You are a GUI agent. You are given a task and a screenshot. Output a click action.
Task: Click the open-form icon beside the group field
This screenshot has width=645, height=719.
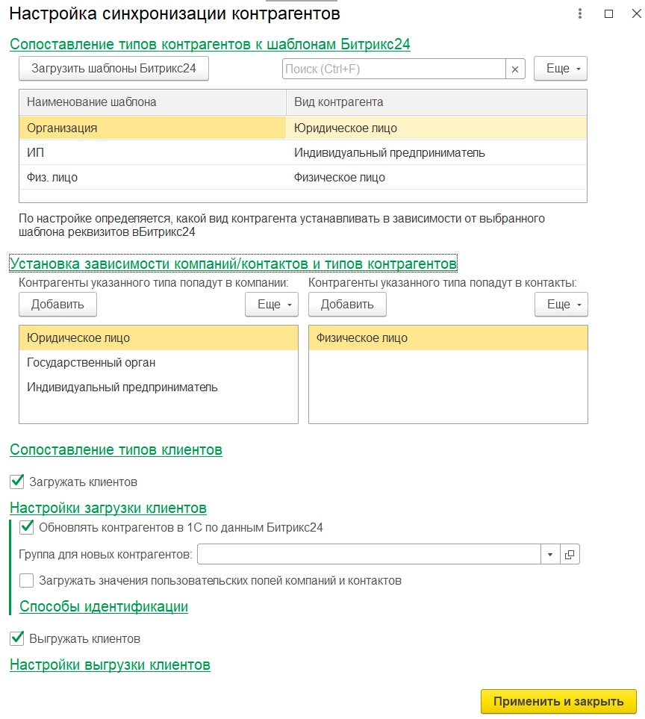(570, 554)
